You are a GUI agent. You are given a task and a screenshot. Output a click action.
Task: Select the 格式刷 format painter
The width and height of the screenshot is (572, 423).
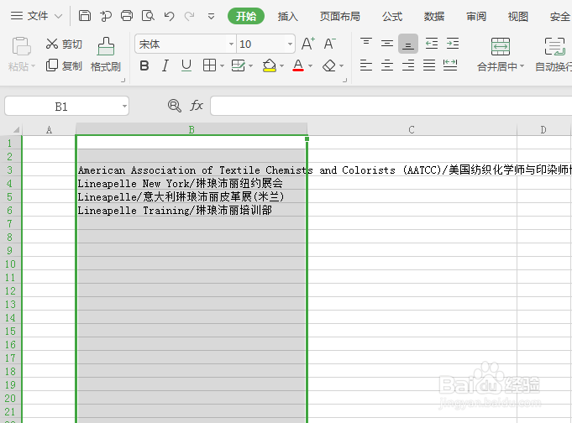click(x=106, y=54)
